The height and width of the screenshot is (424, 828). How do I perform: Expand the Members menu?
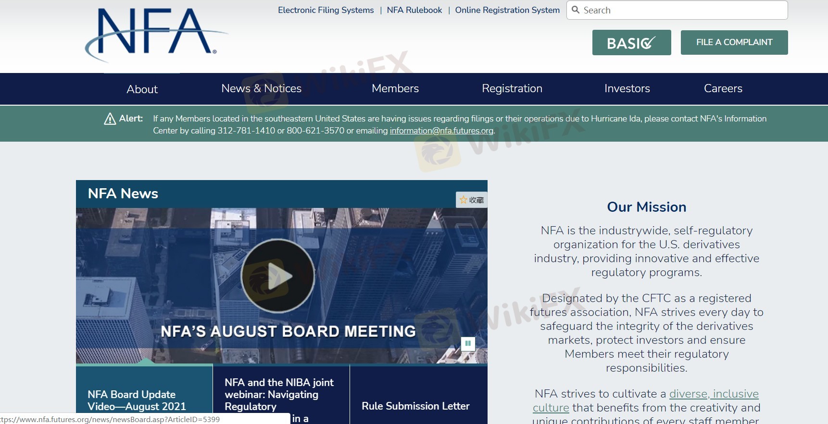click(x=395, y=88)
